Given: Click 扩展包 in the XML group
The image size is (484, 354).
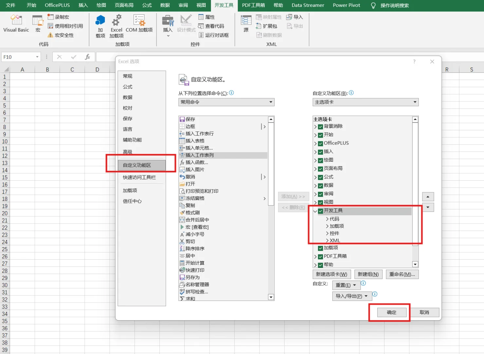Looking at the screenshot, I should [x=267, y=26].
